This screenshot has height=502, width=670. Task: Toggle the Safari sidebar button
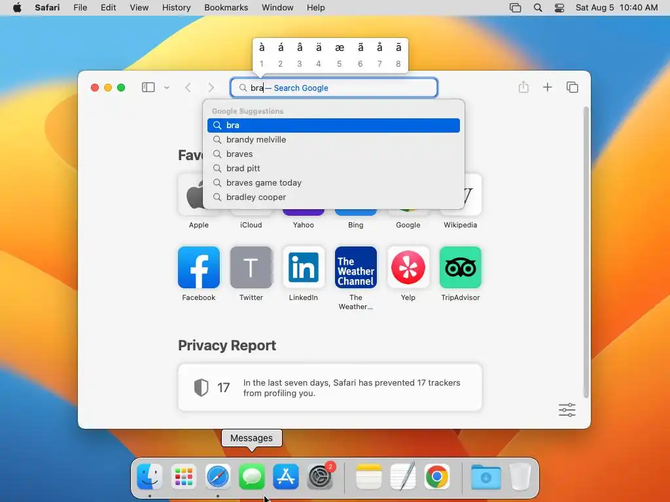pos(148,88)
